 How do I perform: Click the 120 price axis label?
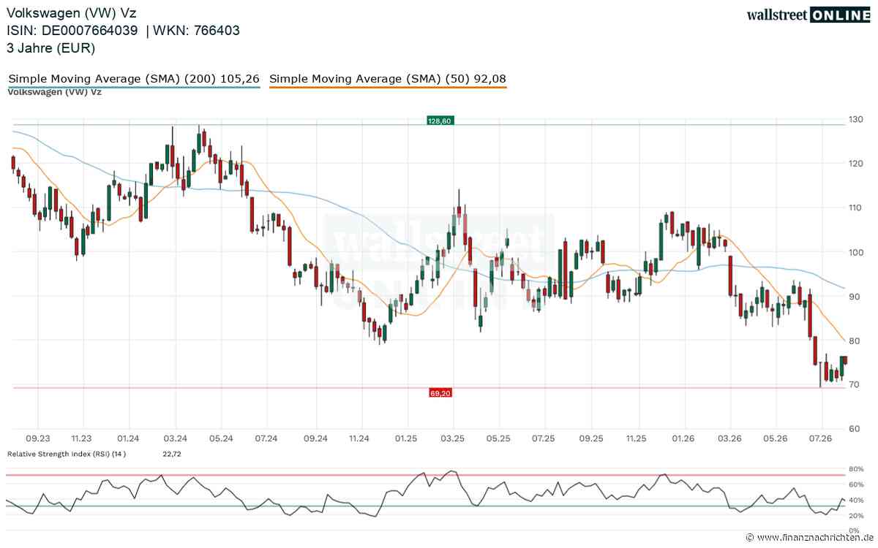point(856,164)
